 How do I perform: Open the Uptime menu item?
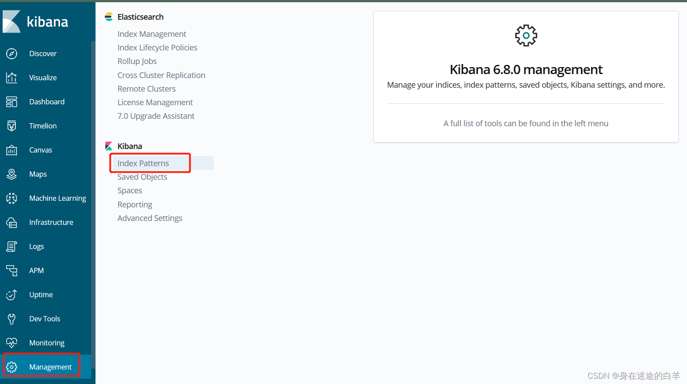tap(41, 295)
